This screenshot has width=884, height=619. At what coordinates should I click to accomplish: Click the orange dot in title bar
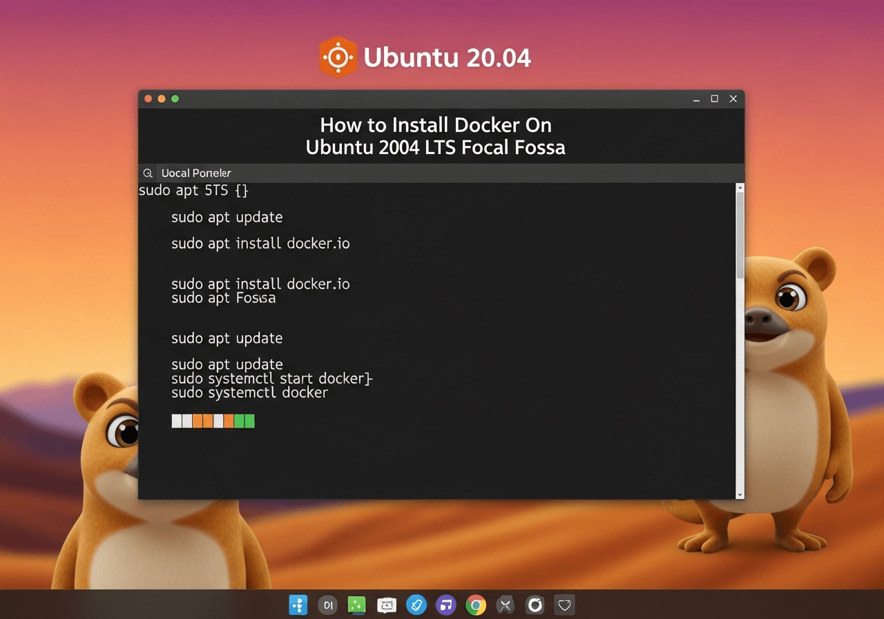162,99
